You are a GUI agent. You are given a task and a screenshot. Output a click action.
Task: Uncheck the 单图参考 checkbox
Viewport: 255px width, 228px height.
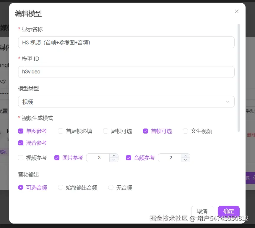click(21, 131)
